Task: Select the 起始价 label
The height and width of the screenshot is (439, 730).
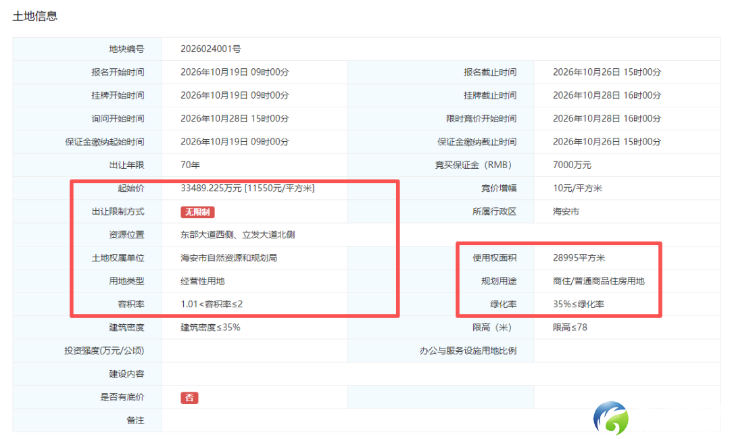Action: 131,188
